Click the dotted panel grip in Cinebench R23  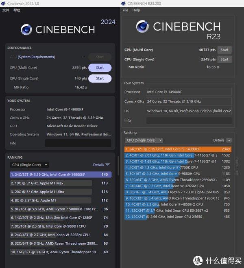(237, 166)
